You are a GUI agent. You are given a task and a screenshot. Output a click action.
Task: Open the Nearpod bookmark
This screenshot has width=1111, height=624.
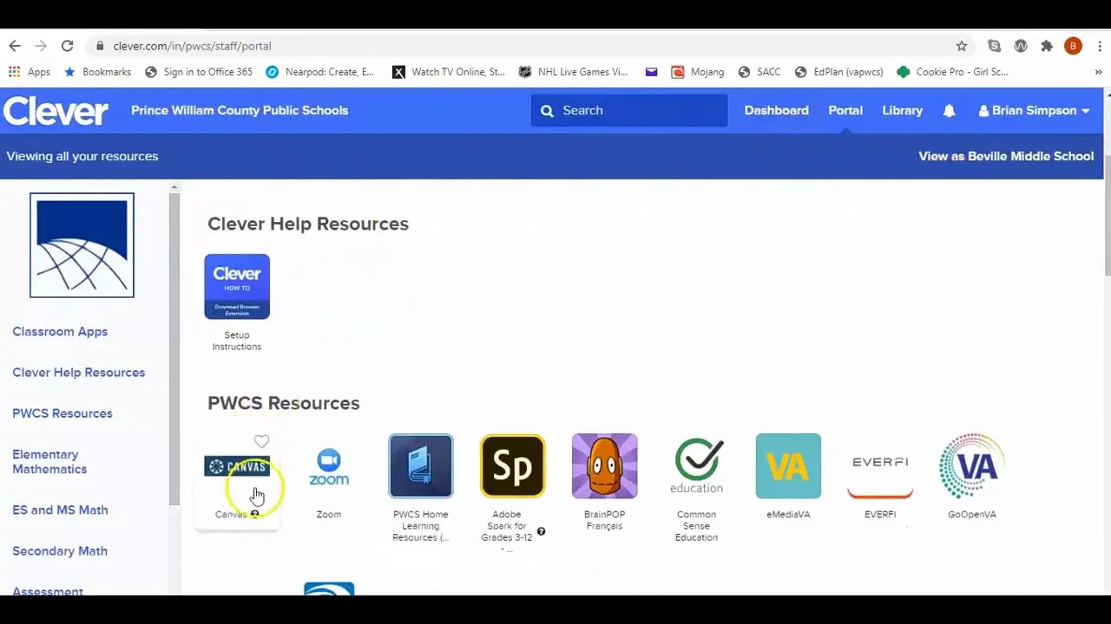pos(320,72)
